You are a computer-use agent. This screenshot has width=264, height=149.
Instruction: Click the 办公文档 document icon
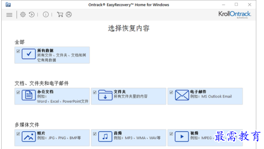click(x=29, y=95)
